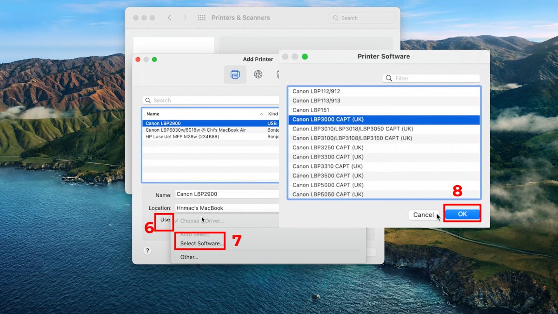Viewport: 558px width, 314px height.
Task: Go back with the left chevron in Printers & Scanners
Action: point(169,18)
